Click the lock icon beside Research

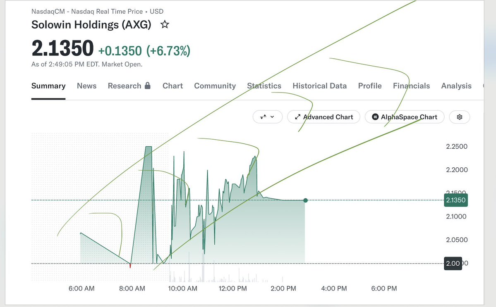click(x=147, y=86)
